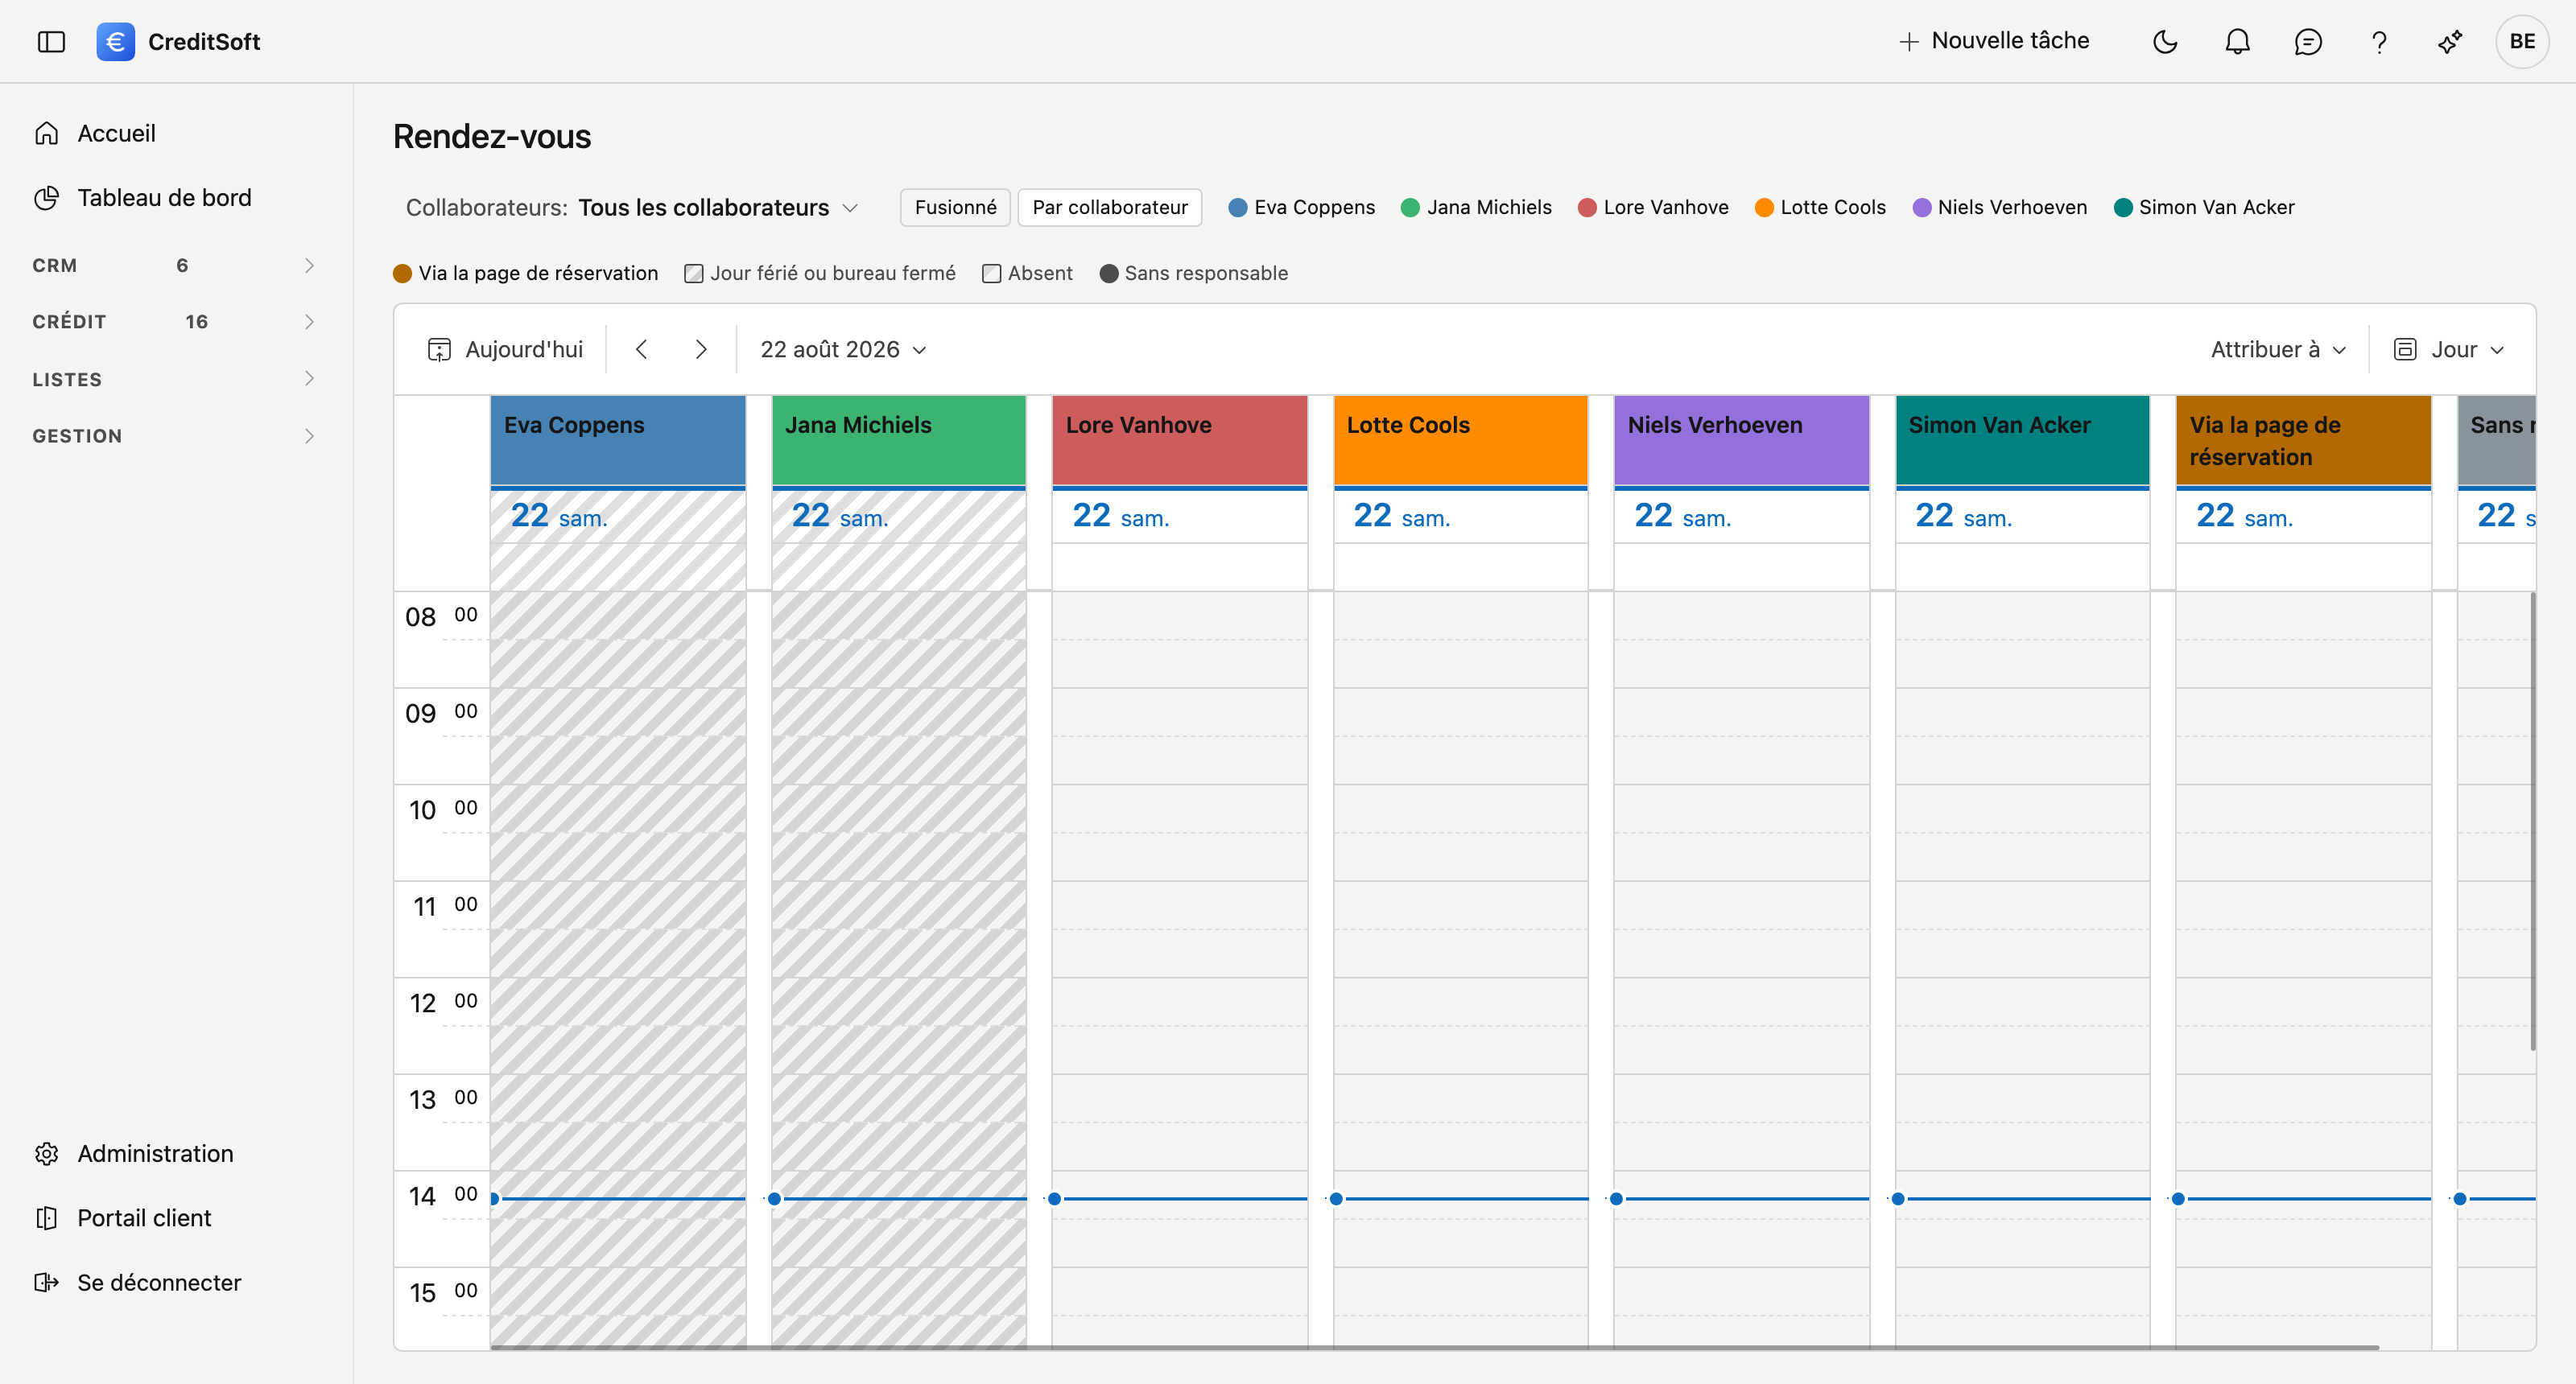The image size is (2576, 1384).
Task: Click Via la page de réservation legend dot
Action: (402, 274)
